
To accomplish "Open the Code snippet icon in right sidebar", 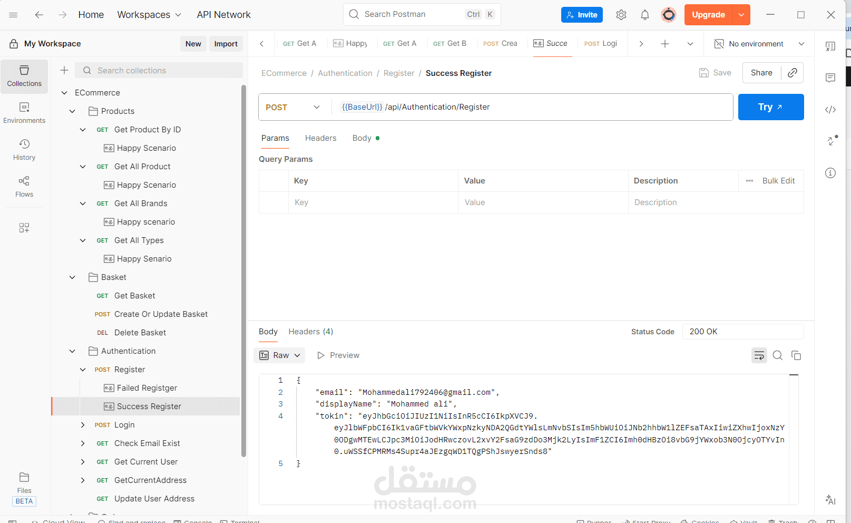I will coord(830,110).
